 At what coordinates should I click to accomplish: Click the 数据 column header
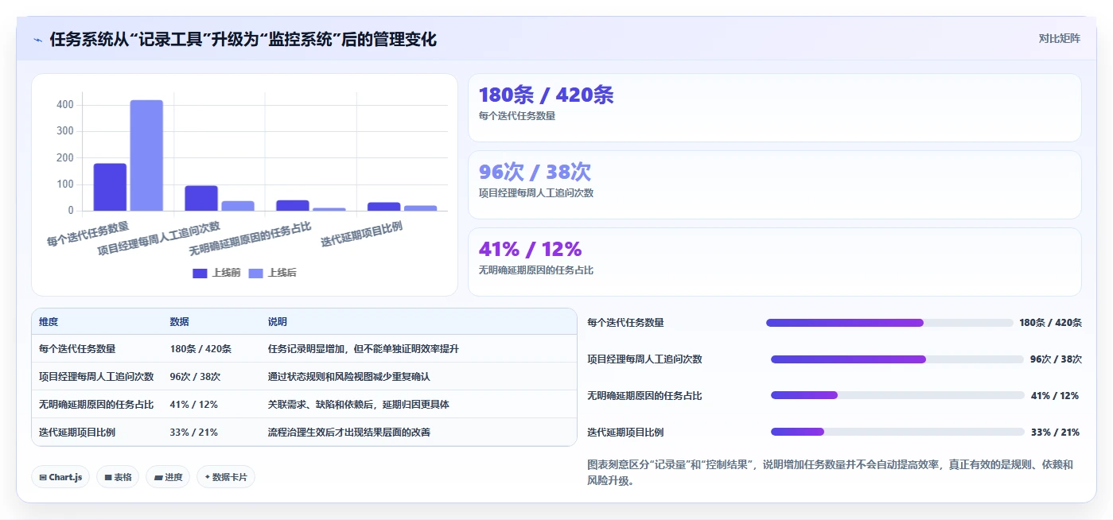click(179, 322)
